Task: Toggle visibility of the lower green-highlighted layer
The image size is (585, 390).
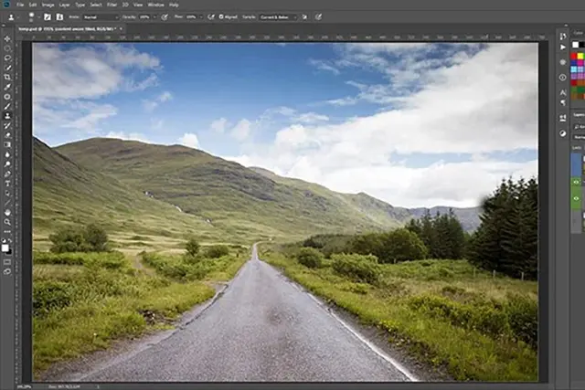Action: pyautogui.click(x=576, y=198)
